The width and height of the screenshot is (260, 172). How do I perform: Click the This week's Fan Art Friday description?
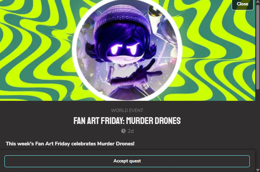point(70,143)
